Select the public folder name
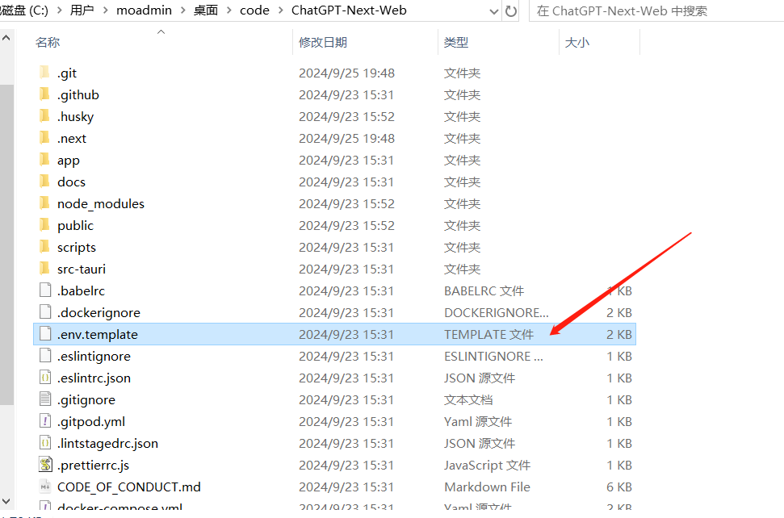This screenshot has width=784, height=518. (76, 226)
